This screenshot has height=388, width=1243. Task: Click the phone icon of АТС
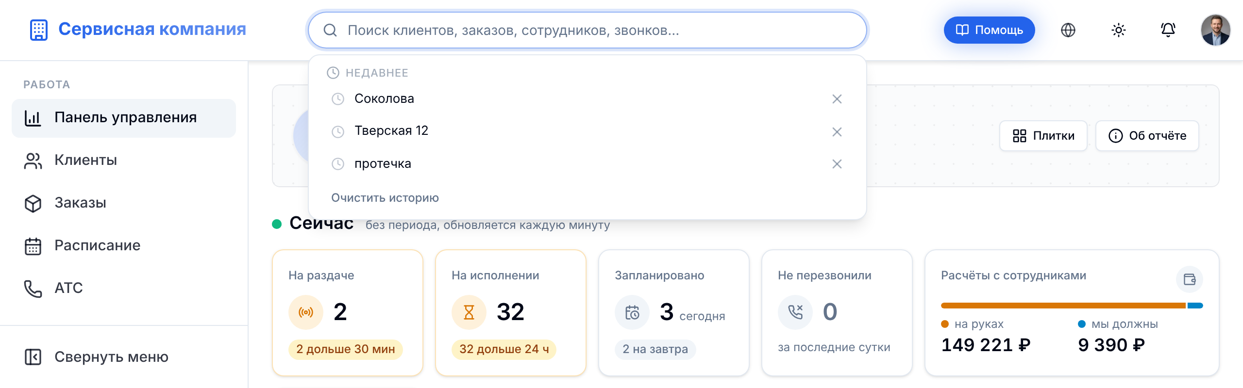coord(33,289)
